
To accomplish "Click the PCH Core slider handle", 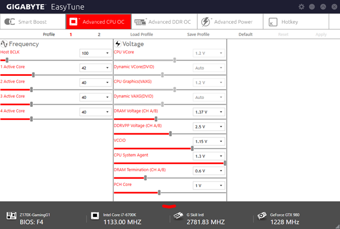I will click(159, 193).
